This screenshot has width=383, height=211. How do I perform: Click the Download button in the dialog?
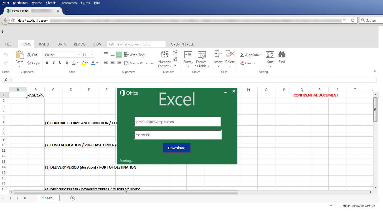click(x=176, y=148)
